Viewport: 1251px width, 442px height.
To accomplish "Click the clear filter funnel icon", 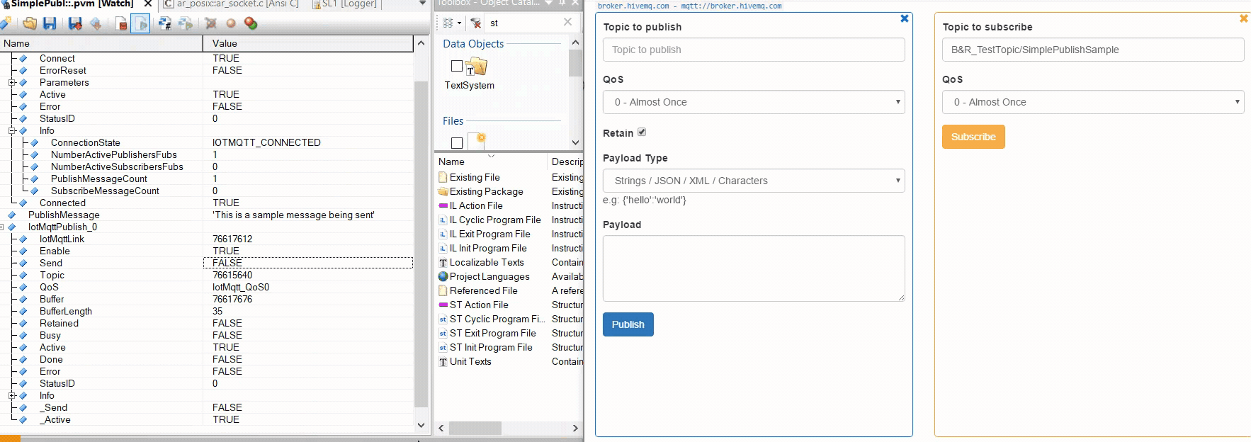I will pos(476,23).
